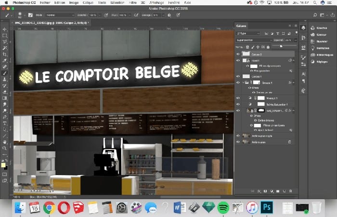This screenshot has height=217, width=337.
Task: Hide the Niveaux 1 adjustment layer
Action: pos(238,98)
